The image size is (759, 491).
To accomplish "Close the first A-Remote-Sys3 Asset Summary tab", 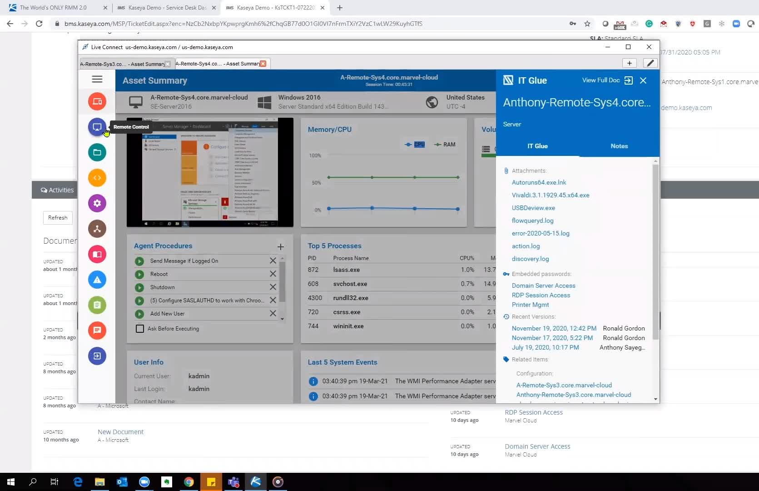I will (168, 64).
